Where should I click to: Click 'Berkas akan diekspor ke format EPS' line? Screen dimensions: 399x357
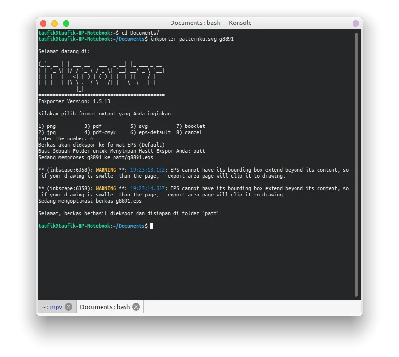(x=102, y=145)
